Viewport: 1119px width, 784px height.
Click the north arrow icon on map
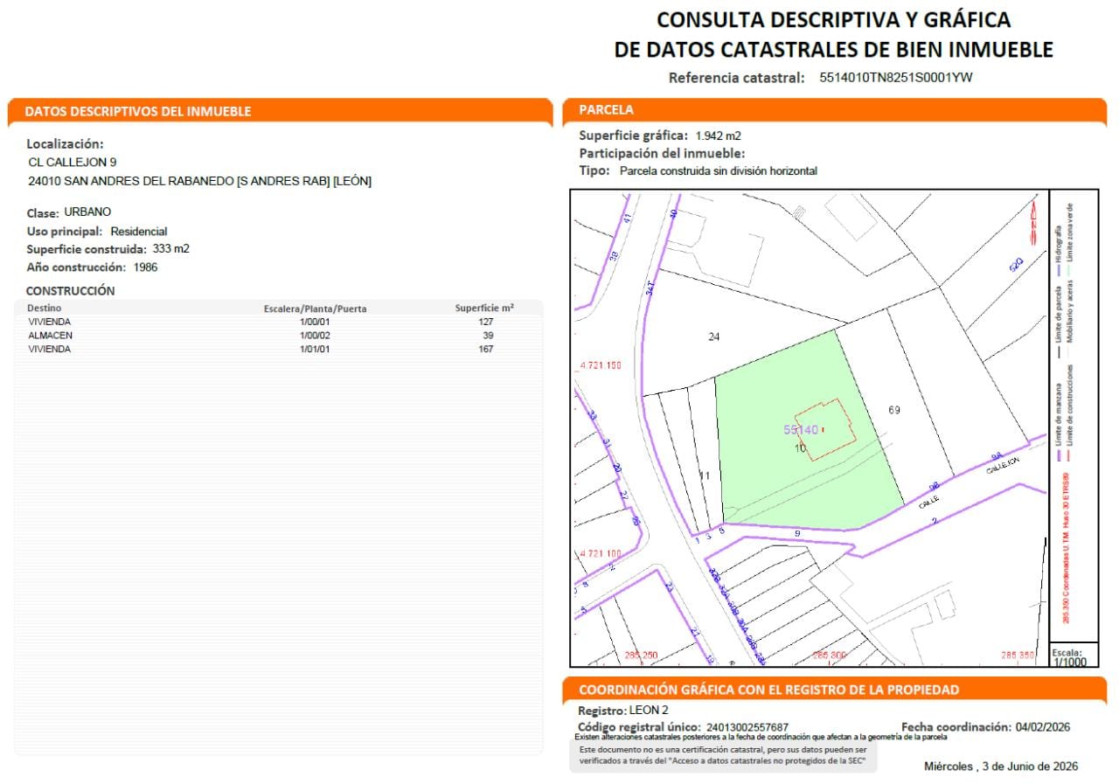click(x=1032, y=220)
